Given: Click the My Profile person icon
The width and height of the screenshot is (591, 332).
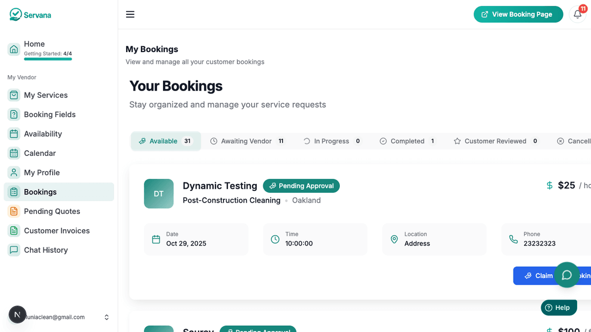Looking at the screenshot, I should [x=14, y=173].
